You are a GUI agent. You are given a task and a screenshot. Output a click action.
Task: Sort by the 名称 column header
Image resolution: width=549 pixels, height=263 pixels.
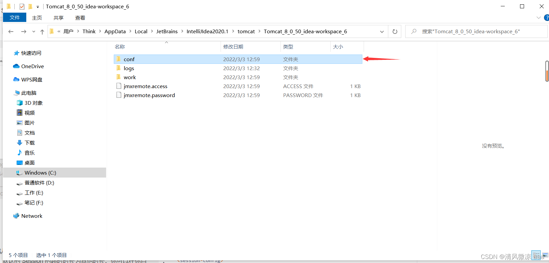pyautogui.click(x=166, y=47)
